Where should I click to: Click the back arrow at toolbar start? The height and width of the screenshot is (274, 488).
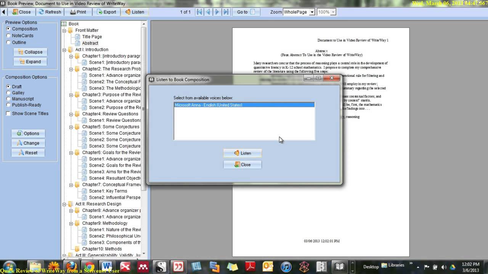click(x=3, y=12)
